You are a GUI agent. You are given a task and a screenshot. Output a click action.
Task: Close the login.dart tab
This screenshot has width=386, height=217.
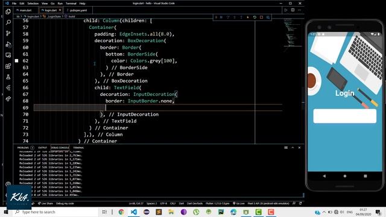(x=60, y=10)
